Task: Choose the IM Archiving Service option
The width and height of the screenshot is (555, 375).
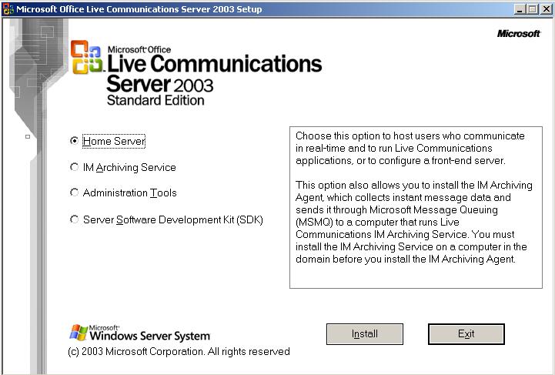Action: click(74, 167)
